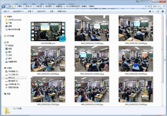Viewport: 167px width, 116px height.
Task: Open Help with the question mark icon
Action: [x=163, y=11]
